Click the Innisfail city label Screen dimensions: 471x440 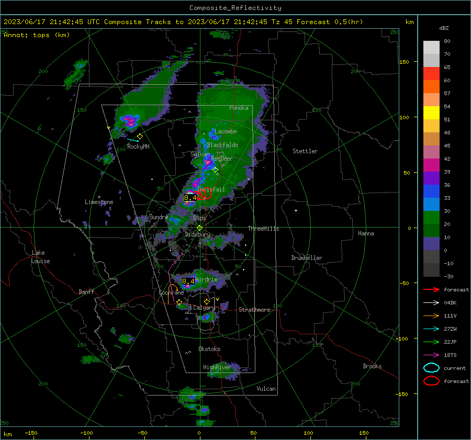(x=211, y=189)
